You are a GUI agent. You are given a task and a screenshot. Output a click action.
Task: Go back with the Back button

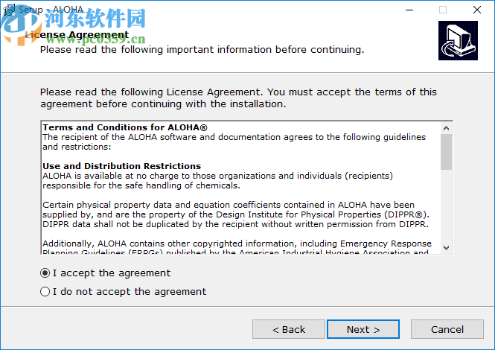tap(289, 329)
